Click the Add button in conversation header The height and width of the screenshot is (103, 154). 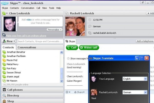pyautogui.click(x=150, y=13)
